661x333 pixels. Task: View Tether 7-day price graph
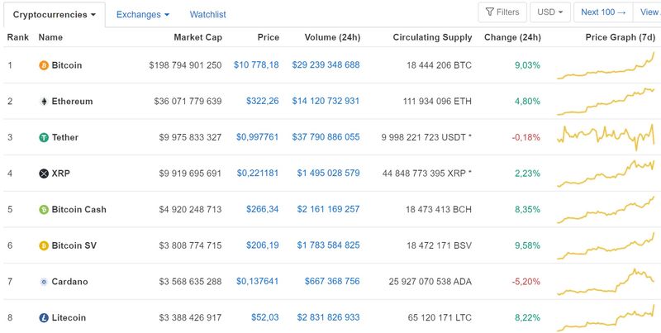click(607, 136)
